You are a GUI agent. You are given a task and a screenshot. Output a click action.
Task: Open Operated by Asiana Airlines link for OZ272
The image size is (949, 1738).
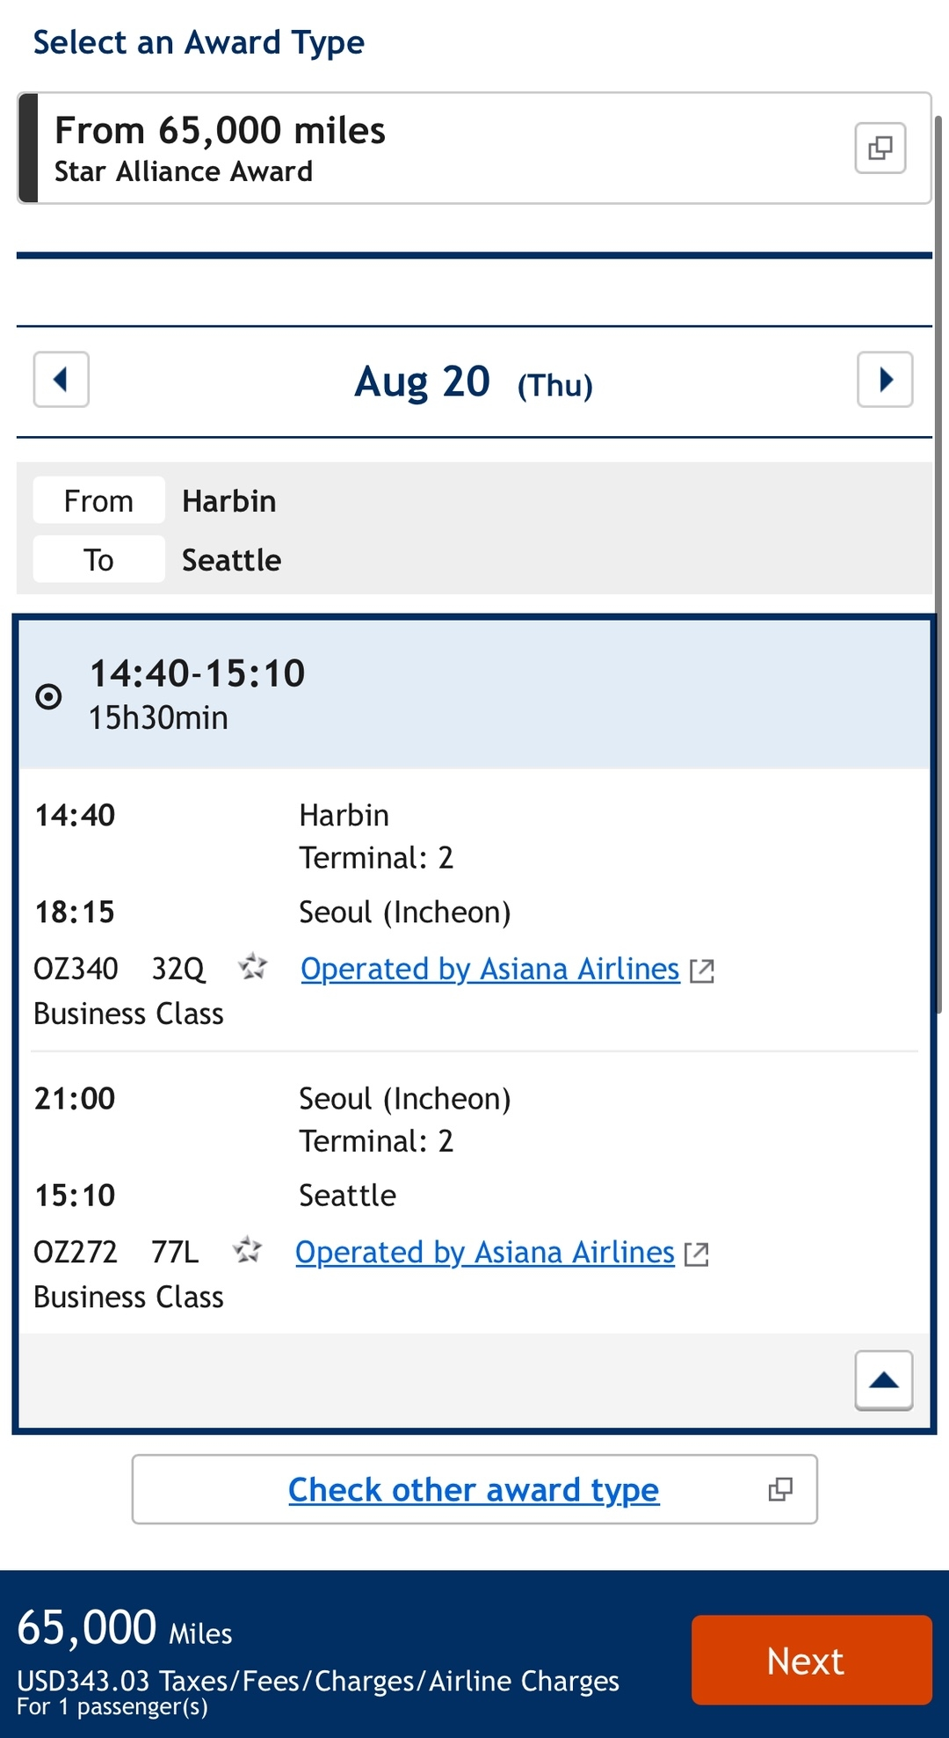pos(485,1252)
